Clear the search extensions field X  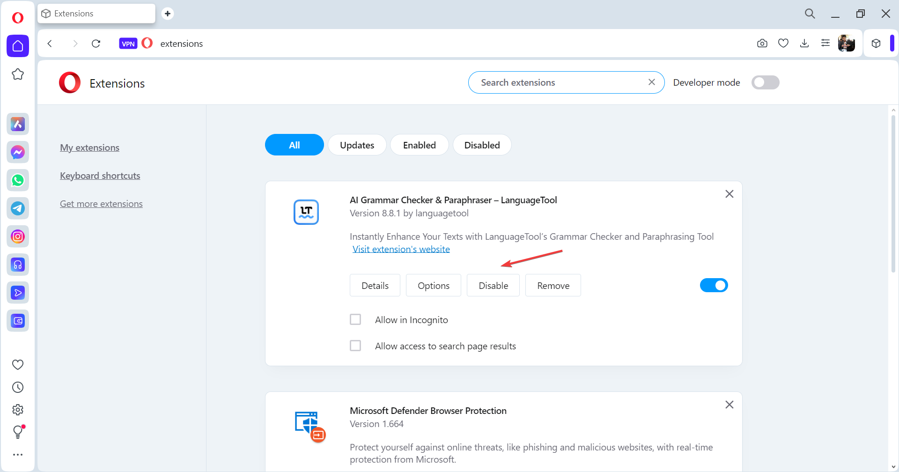[652, 82]
